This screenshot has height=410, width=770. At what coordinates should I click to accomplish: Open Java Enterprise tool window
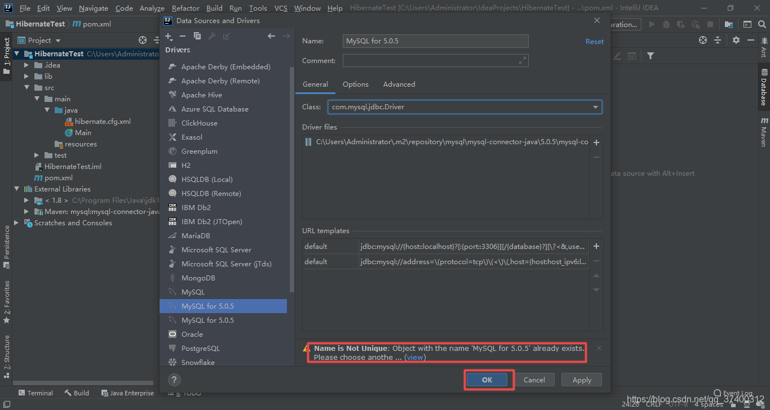(x=127, y=393)
